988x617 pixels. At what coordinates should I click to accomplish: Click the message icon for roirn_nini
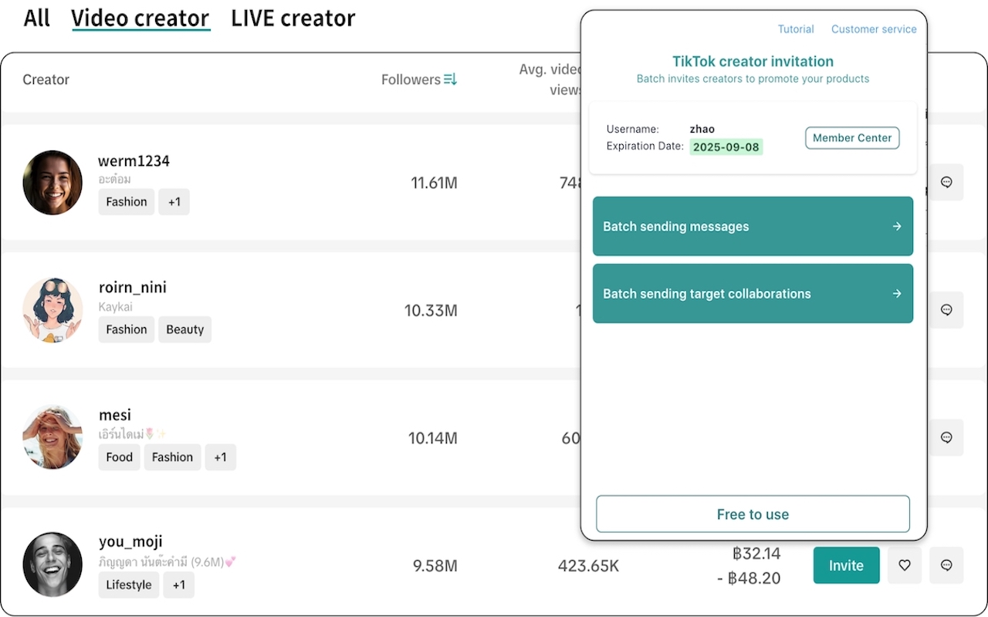point(946,310)
